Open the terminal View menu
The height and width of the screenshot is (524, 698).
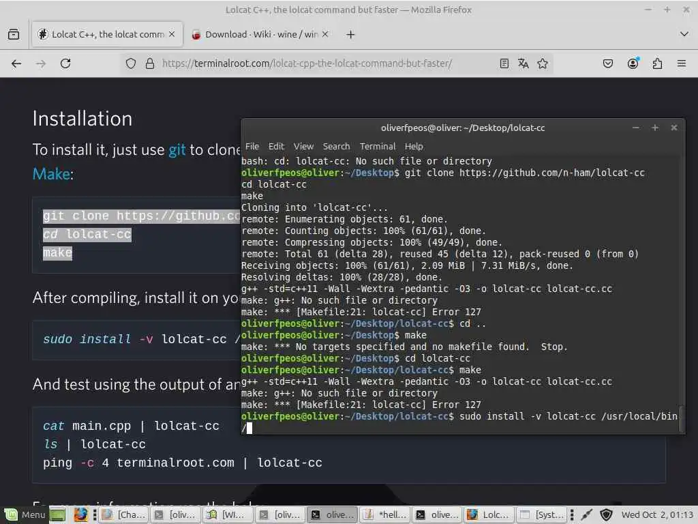(x=303, y=146)
